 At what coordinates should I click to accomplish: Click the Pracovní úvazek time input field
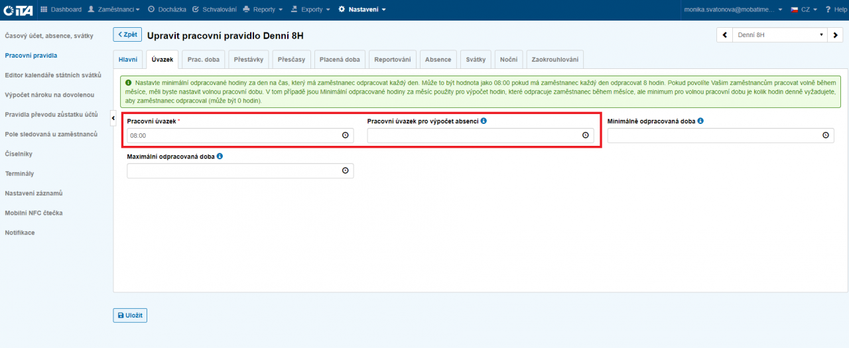[x=233, y=135]
